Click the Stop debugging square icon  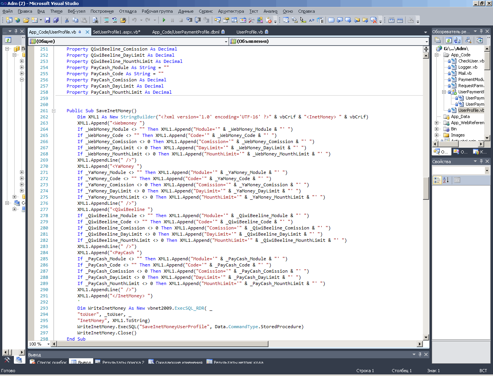coord(181,20)
